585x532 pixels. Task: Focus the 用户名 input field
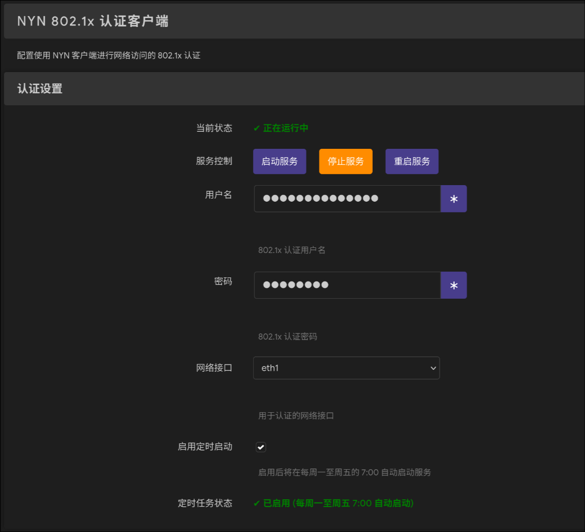(x=347, y=199)
